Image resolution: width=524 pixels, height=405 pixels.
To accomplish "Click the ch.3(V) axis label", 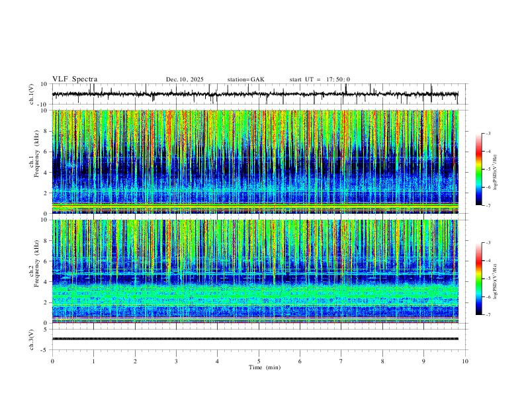I will pyautogui.click(x=32, y=340).
